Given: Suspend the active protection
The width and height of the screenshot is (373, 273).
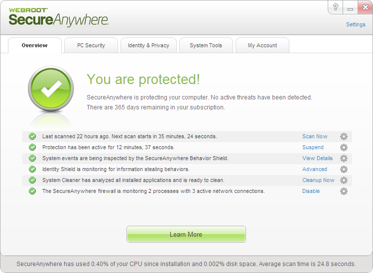Looking at the screenshot, I should click(x=313, y=147).
